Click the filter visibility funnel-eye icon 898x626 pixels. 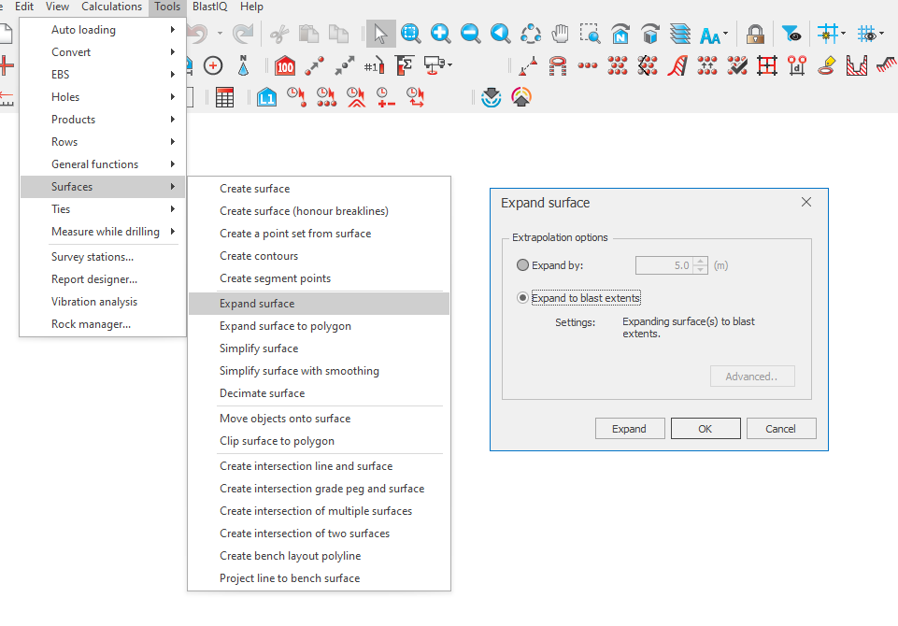tap(791, 35)
